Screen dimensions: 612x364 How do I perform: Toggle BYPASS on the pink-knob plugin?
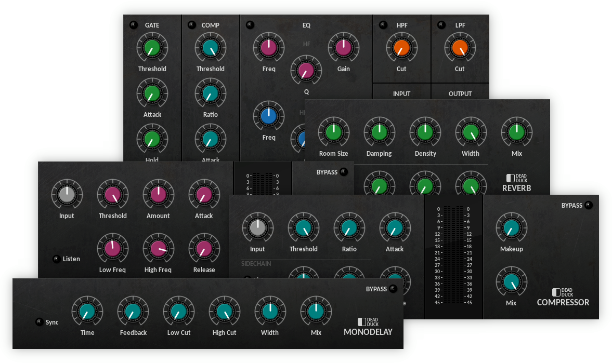click(344, 172)
